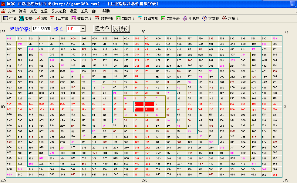The width and height of the screenshot is (297, 183).
Task: Click the 板块 sector toolbar icon
Action: click(x=26, y=18)
